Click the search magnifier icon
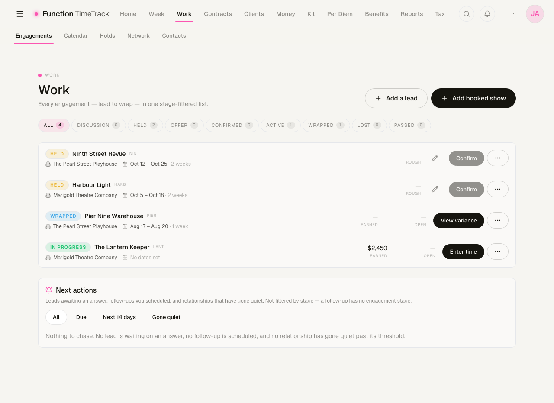The width and height of the screenshot is (554, 403). [467, 14]
